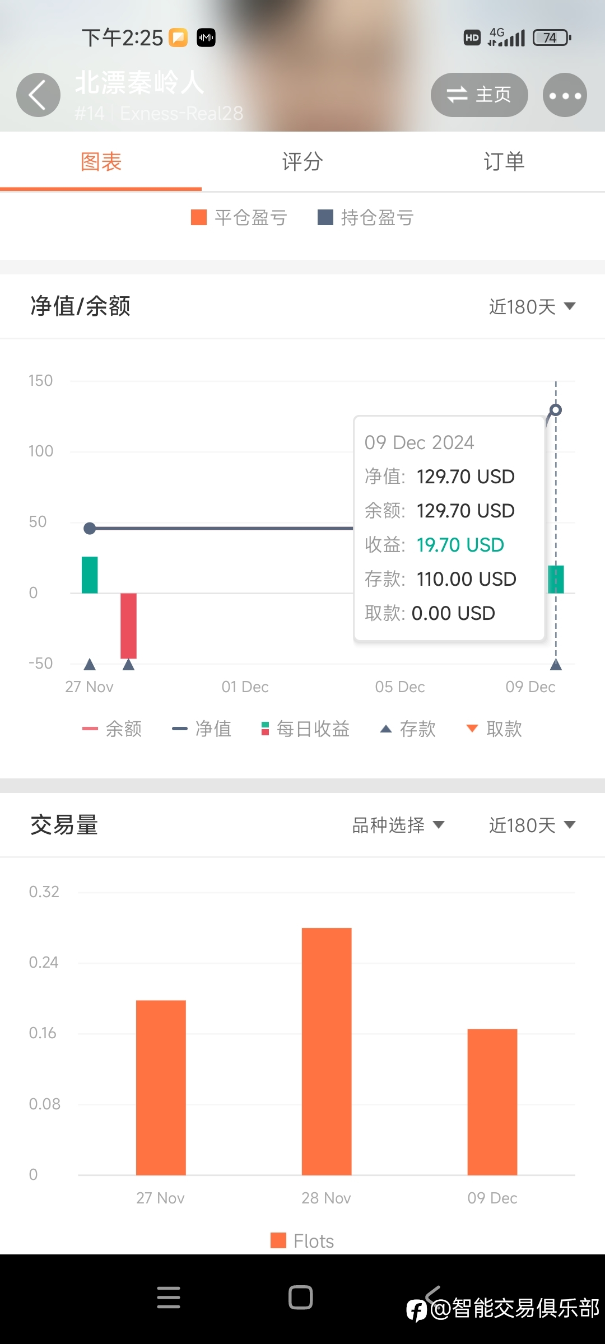This screenshot has width=605, height=1344.
Task: Toggle the 平仓盈亏 legend series
Action: click(239, 217)
